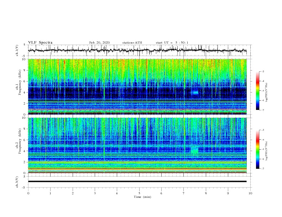282x217 pixels.
Task: Click the emission patch near 4 kHz in ch.2 spectrogram
Action: tap(194, 150)
